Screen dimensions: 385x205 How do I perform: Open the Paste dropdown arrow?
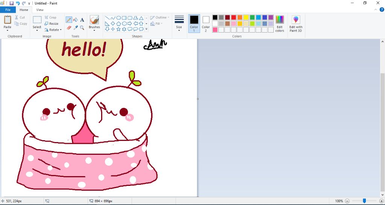pos(8,31)
